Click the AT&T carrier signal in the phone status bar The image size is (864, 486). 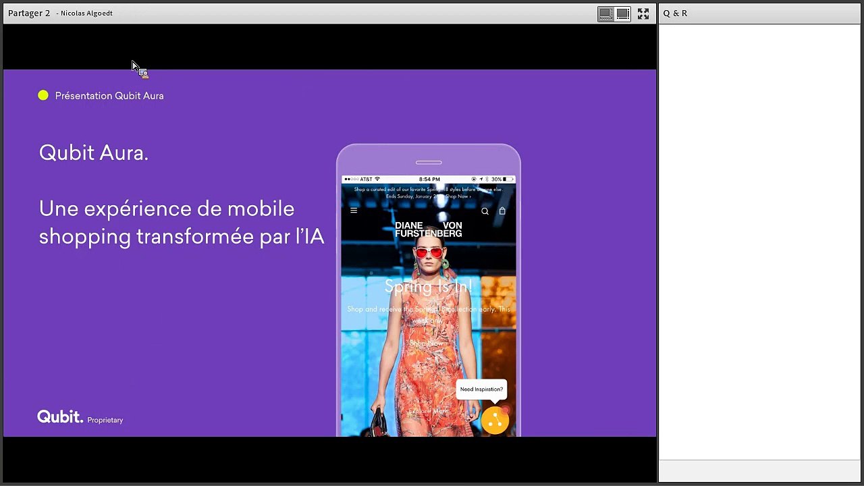pyautogui.click(x=362, y=180)
